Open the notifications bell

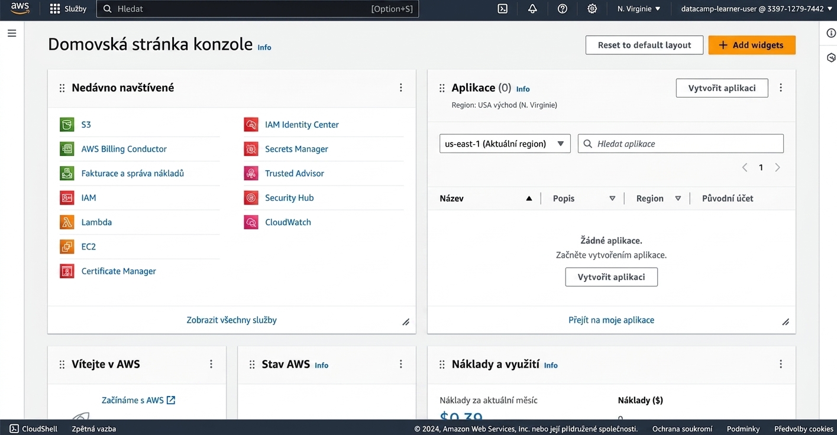(532, 9)
